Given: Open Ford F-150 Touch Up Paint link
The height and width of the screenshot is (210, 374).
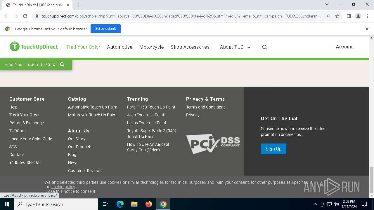Looking at the screenshot, I should (x=151, y=107).
